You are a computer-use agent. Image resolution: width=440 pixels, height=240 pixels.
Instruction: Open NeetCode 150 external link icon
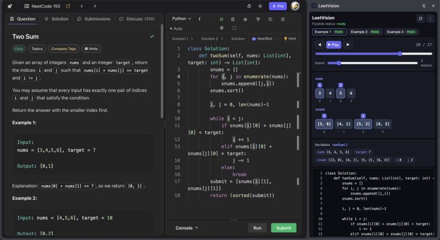(68, 6)
